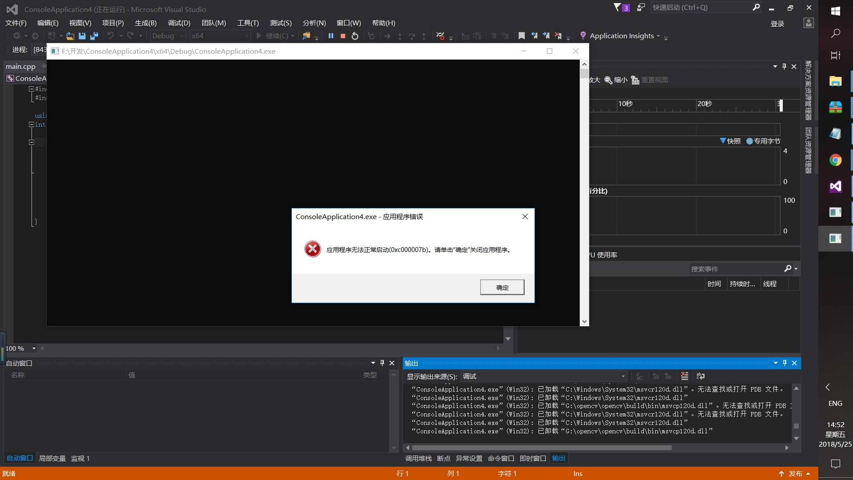
Task: Click the Output panel horizontal scrollbar
Action: 542,448
